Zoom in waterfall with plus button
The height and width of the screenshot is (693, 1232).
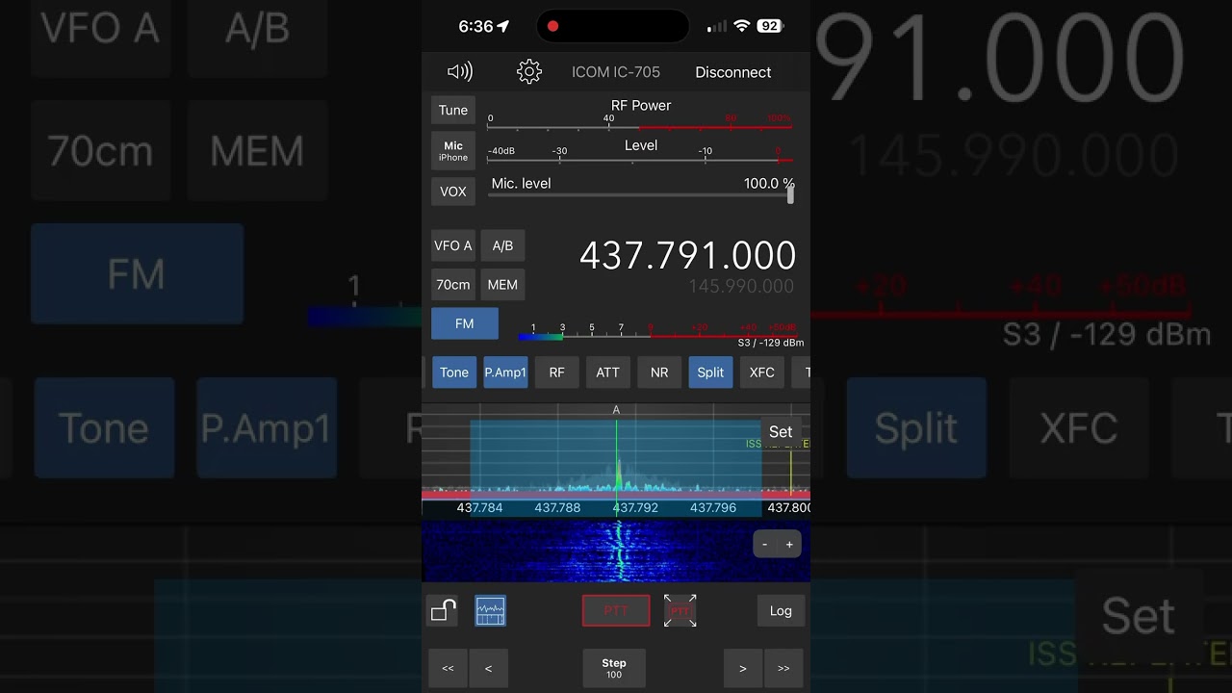click(789, 545)
